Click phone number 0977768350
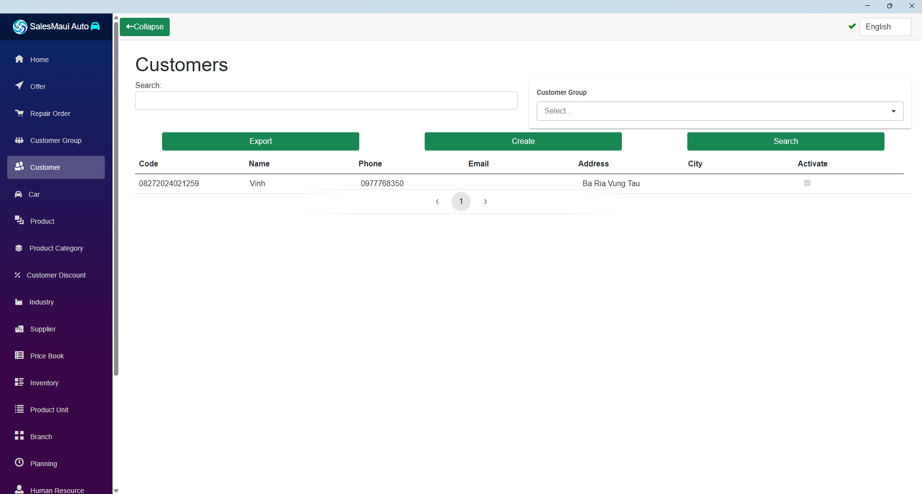Screen dimensions: 922x494 (x=382, y=183)
